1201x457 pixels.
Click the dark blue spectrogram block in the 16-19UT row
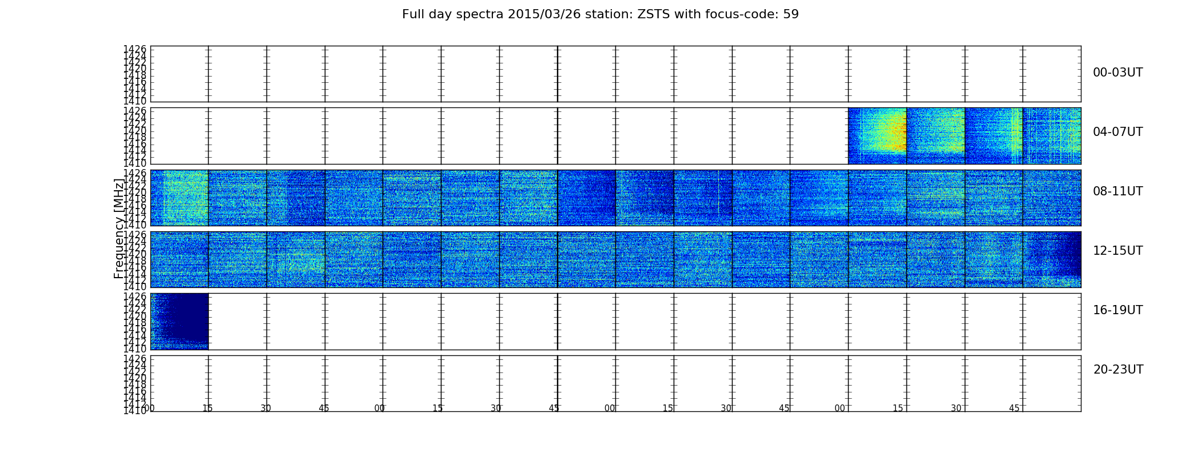(180, 321)
